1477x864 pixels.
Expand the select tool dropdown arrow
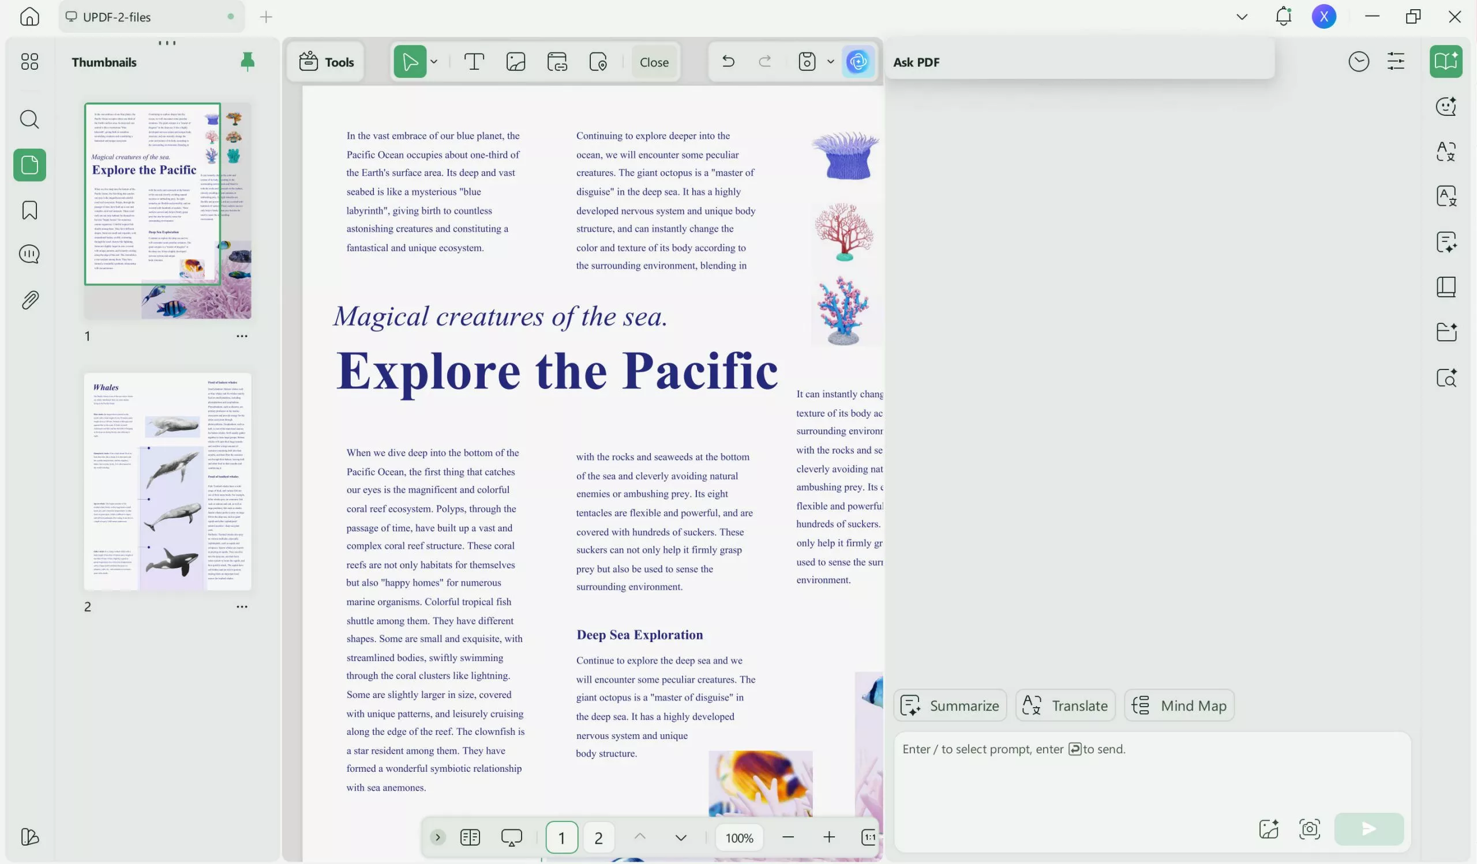pyautogui.click(x=433, y=62)
